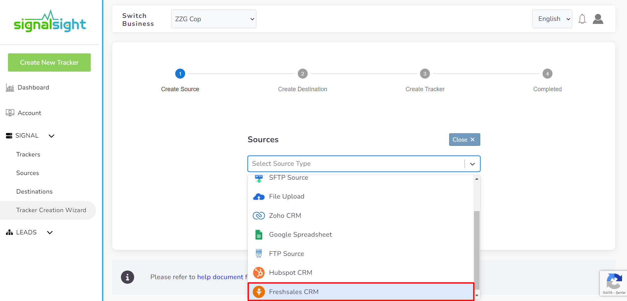Image resolution: width=627 pixels, height=301 pixels.
Task: Open notifications bell icon
Action: pyautogui.click(x=582, y=19)
